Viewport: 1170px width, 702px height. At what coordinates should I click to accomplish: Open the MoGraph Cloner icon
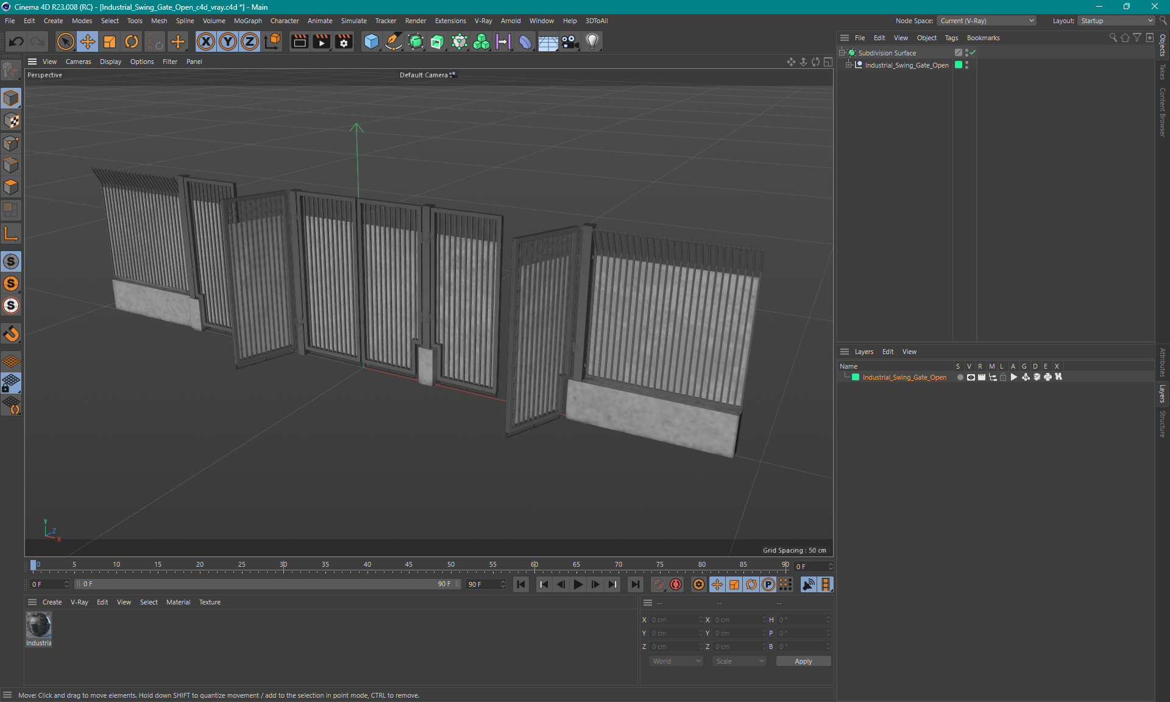(x=481, y=41)
